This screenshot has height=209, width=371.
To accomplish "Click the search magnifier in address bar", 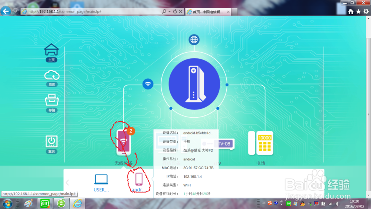I will (x=164, y=12).
